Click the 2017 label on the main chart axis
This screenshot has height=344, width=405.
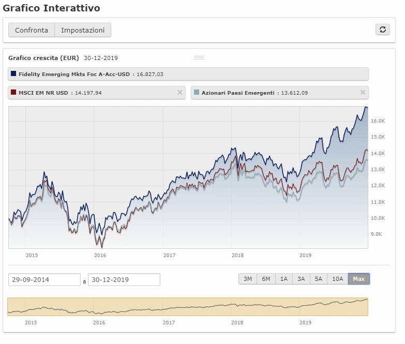169,256
